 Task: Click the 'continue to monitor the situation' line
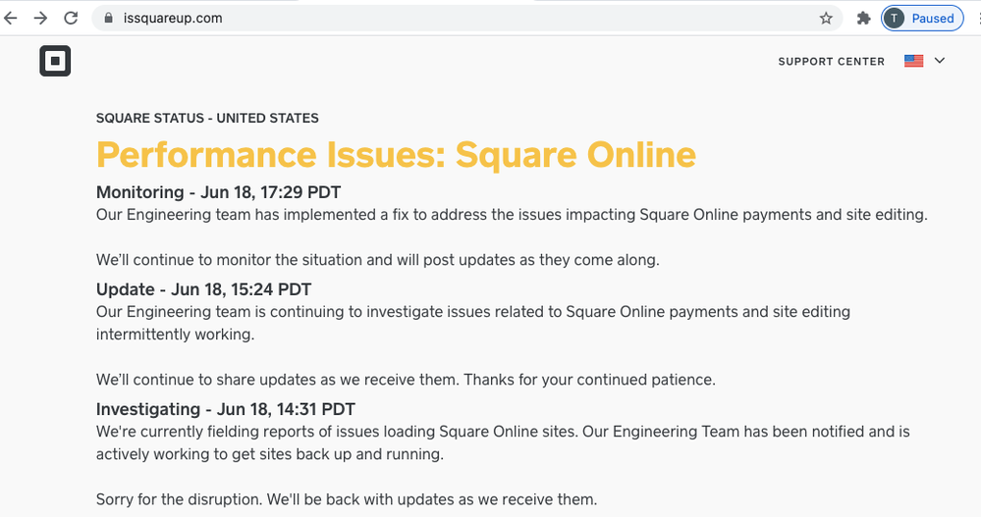(x=377, y=260)
